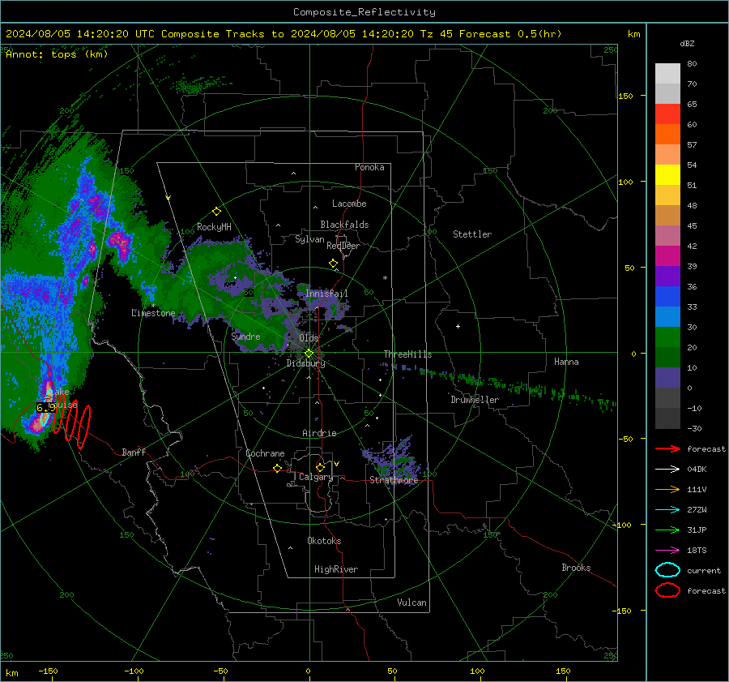
Task: Click the 'Annot: tops (km)' label
Action: click(57, 54)
